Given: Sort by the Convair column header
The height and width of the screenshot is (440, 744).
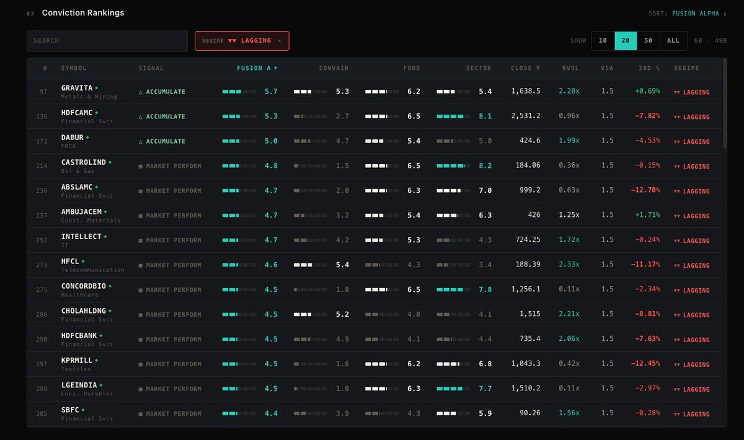Looking at the screenshot, I should pyautogui.click(x=334, y=68).
